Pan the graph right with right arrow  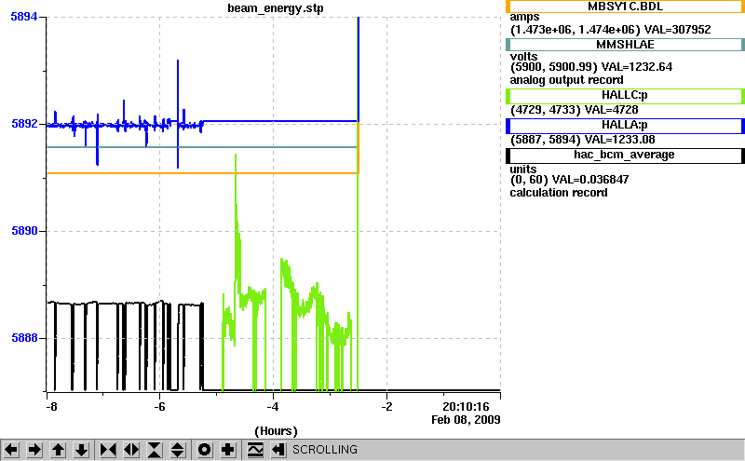pos(34,450)
